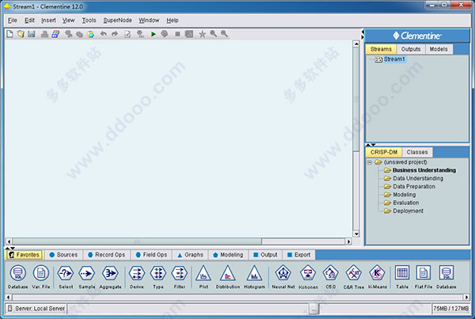Insert the C5.0 modeling node
This screenshot has width=475, height=319.
pyautogui.click(x=330, y=276)
